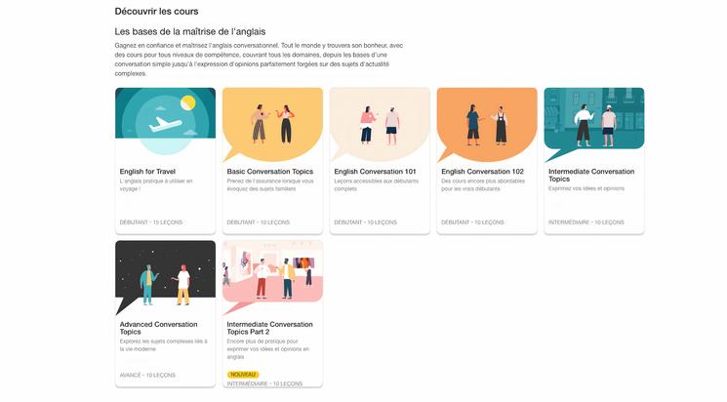This screenshot has width=727, height=402.
Task: Click the Intermediate Conversation Topics title text
Action: (590, 176)
